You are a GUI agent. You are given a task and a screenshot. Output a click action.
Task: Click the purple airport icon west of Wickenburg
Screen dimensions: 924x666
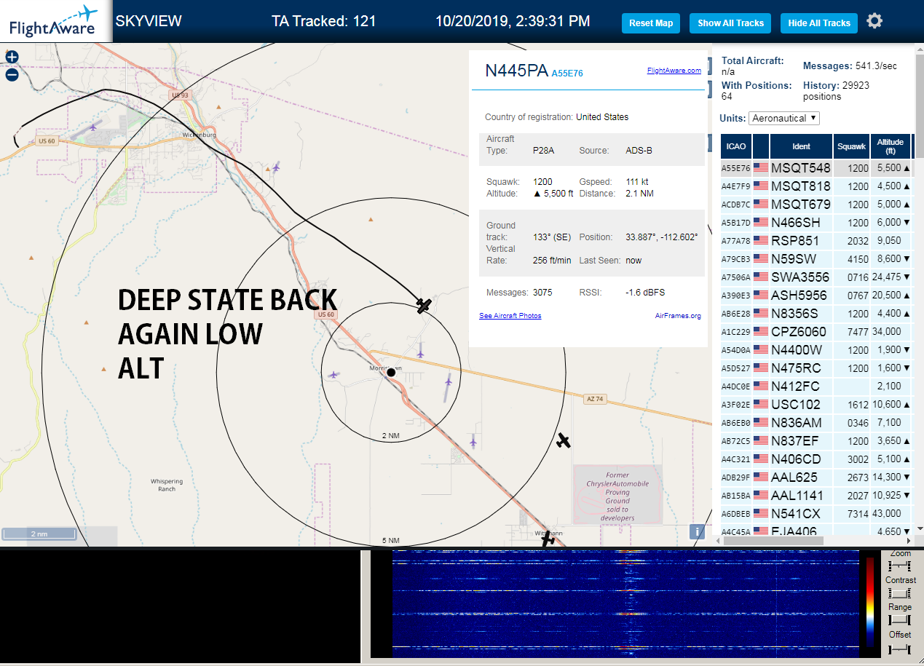[93, 127]
